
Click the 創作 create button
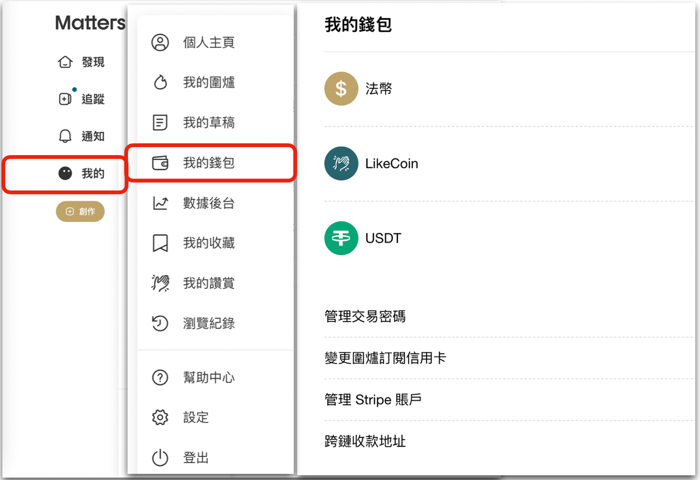[80, 211]
